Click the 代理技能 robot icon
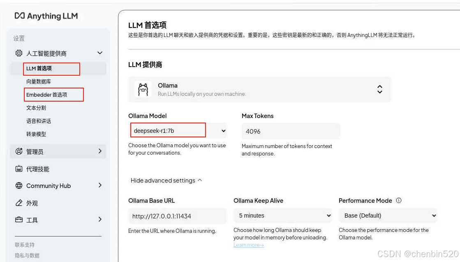Screen dimensions: 460x262 [19, 169]
